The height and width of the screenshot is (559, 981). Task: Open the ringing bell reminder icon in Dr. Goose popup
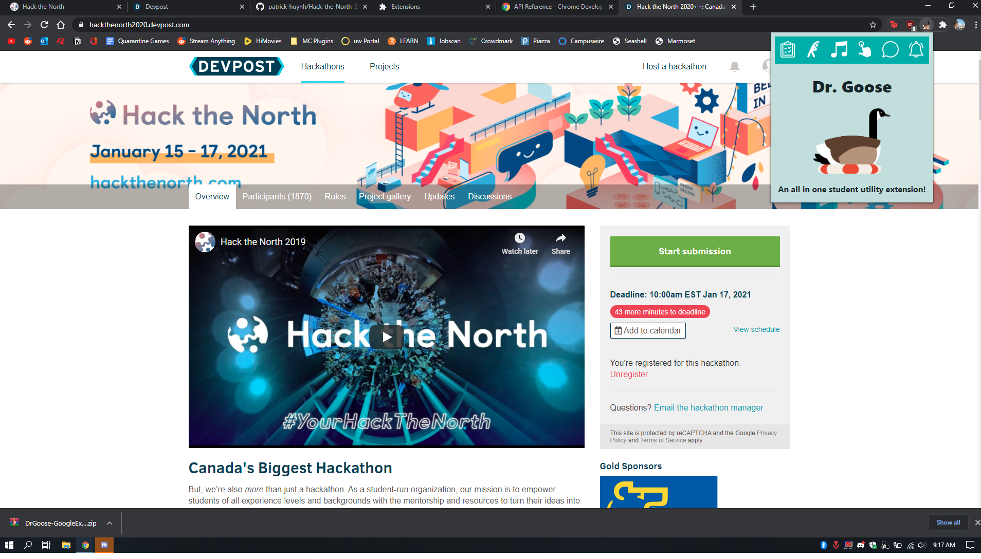[916, 50]
